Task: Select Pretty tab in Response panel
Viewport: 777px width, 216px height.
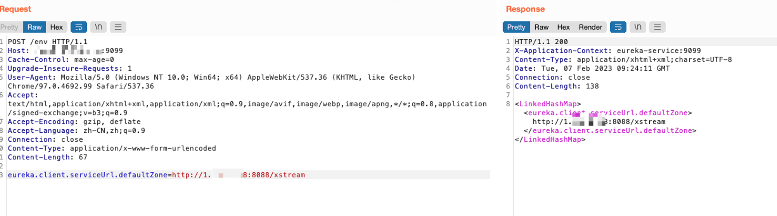Action: pyautogui.click(x=516, y=27)
